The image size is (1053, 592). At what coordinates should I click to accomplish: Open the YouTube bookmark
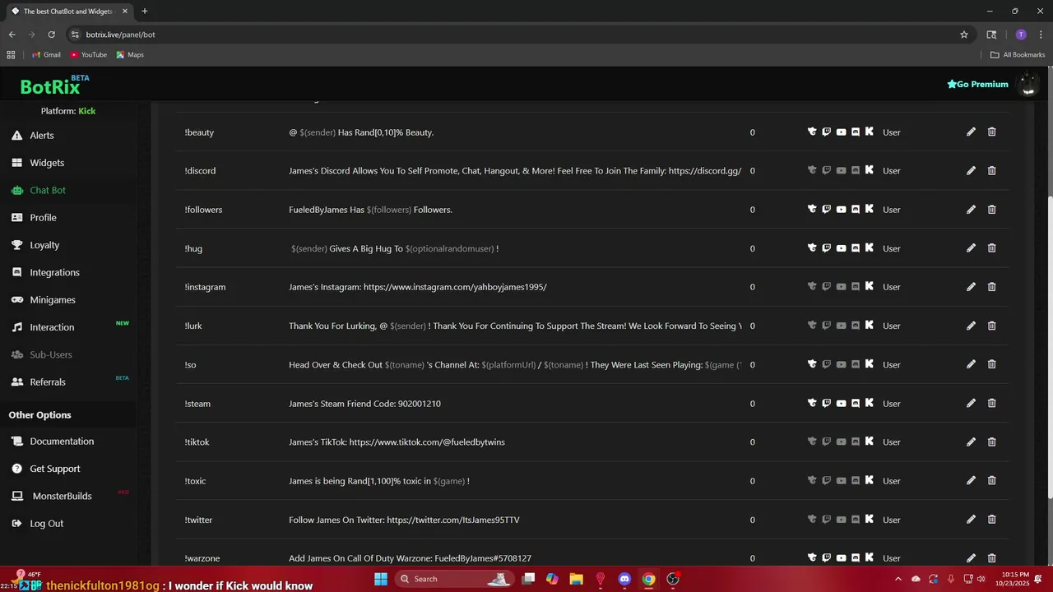tap(88, 55)
